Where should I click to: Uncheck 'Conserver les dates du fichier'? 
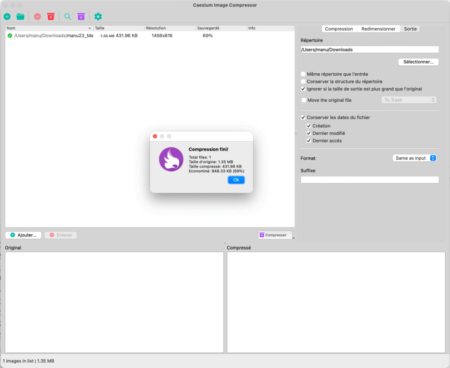303,118
